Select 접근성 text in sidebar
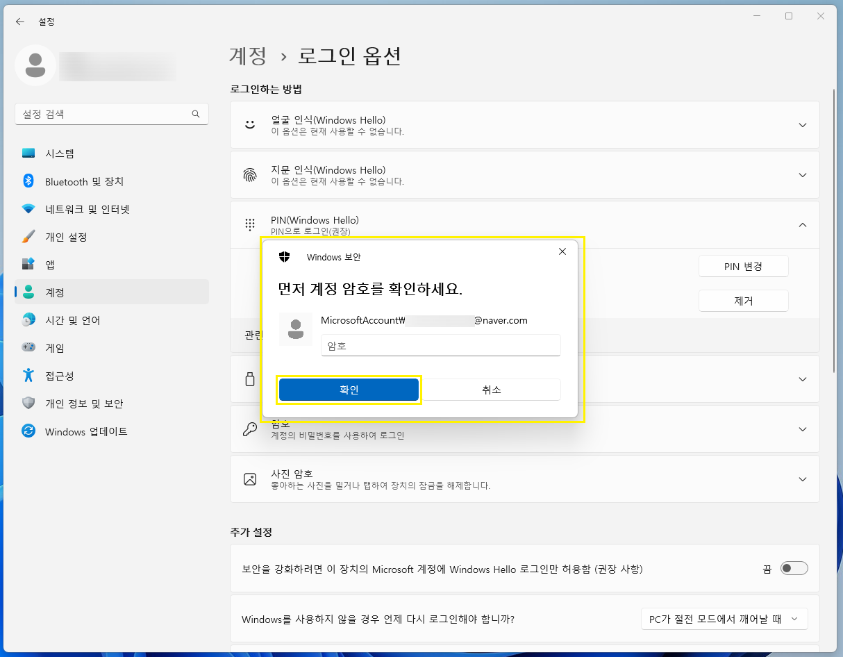843x657 pixels. (x=60, y=376)
